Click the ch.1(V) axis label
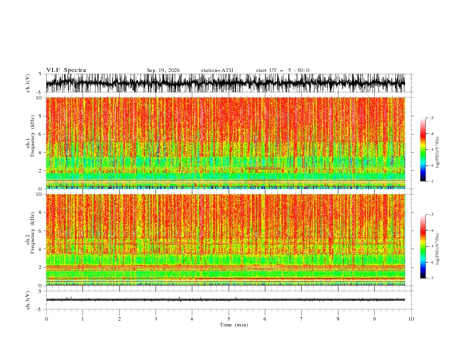463x358 pixels. click(x=27, y=83)
